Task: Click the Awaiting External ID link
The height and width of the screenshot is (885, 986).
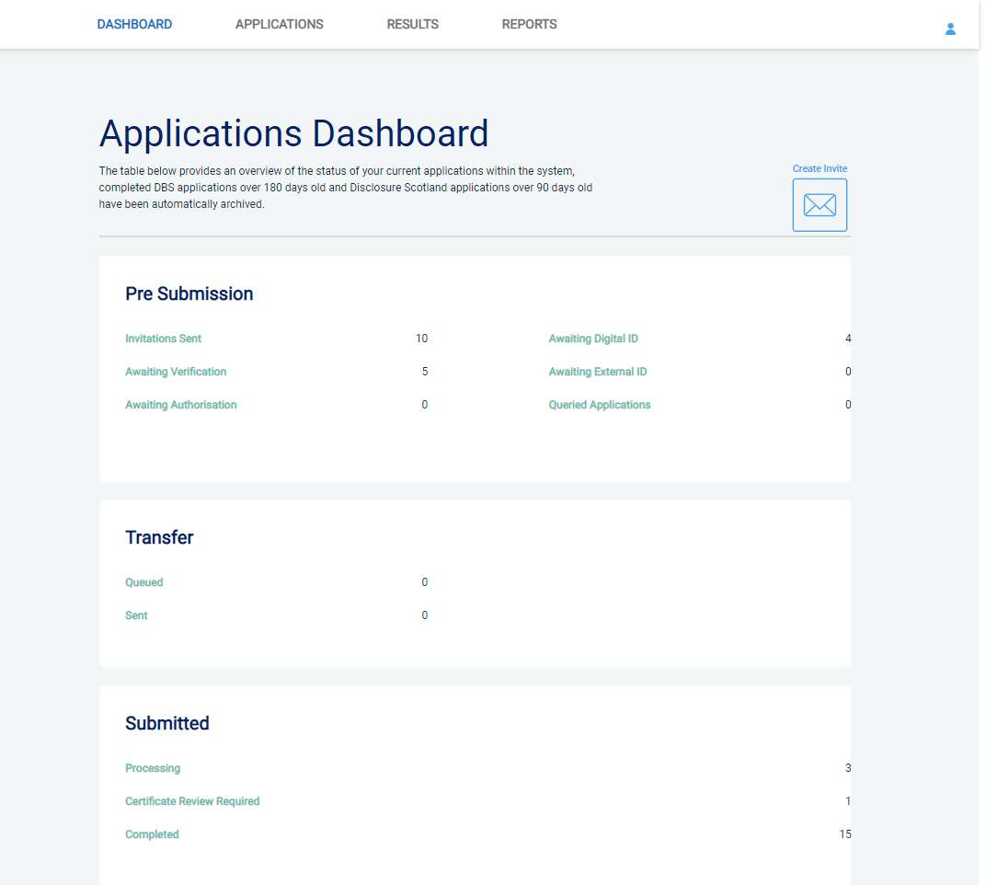Action: tap(598, 372)
